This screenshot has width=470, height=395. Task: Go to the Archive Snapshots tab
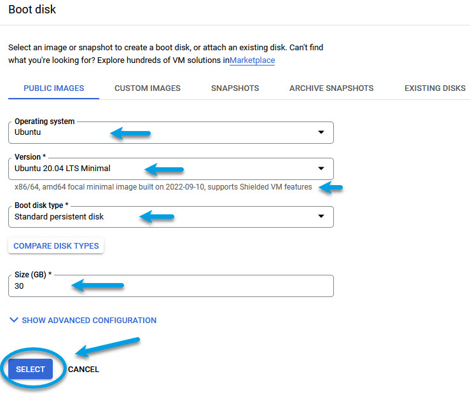coord(331,88)
